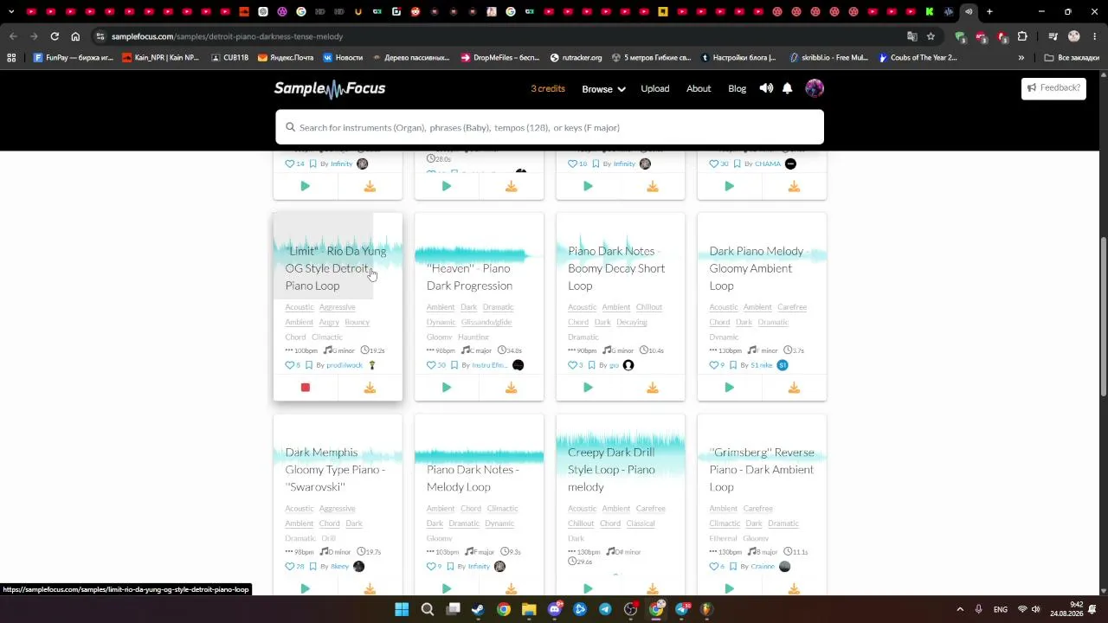Viewport: 1108px width, 623px height.
Task: Show hidden system tray icons
Action: 960,609
